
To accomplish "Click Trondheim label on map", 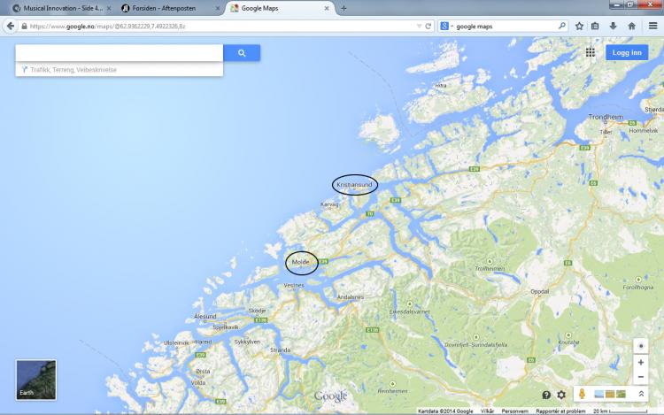I will tap(606, 117).
